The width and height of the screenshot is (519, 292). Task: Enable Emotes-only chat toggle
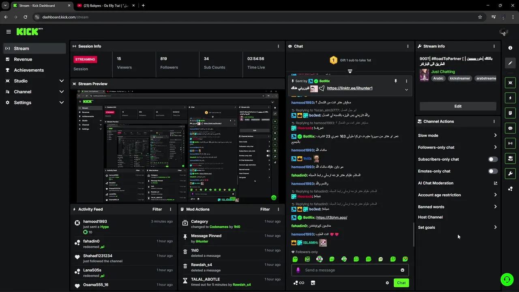(x=493, y=171)
